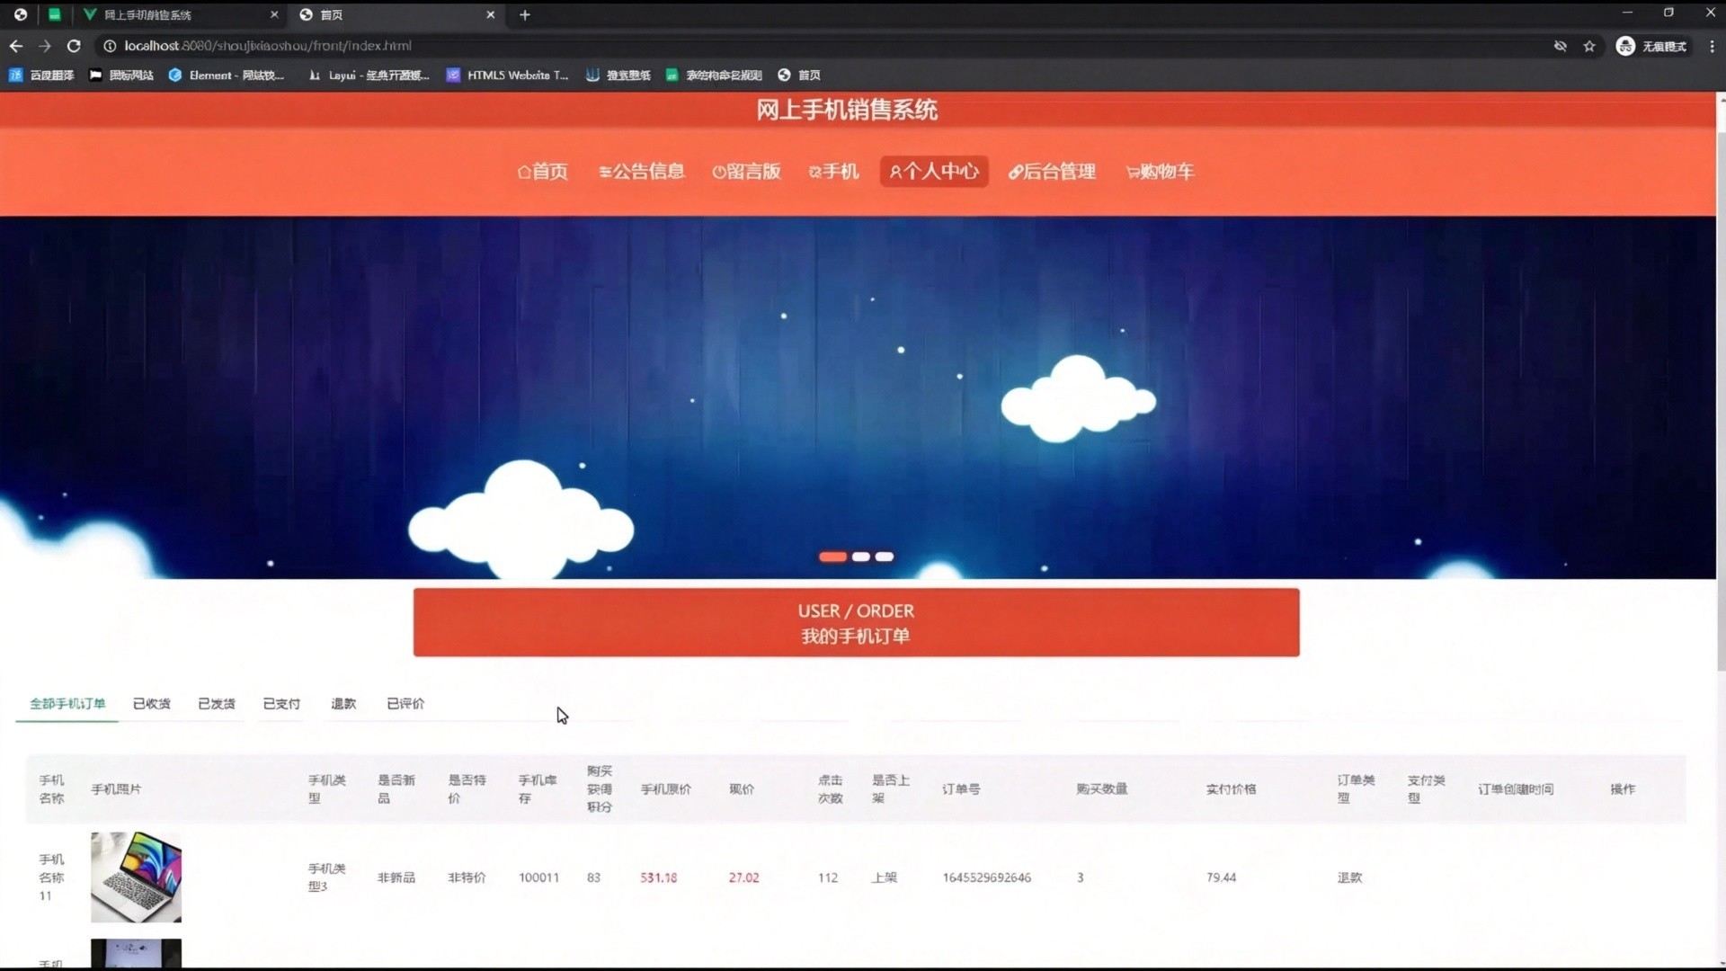1726x971 pixels.
Task: Open the 百度翻译 bookmark
Action: click(x=41, y=76)
